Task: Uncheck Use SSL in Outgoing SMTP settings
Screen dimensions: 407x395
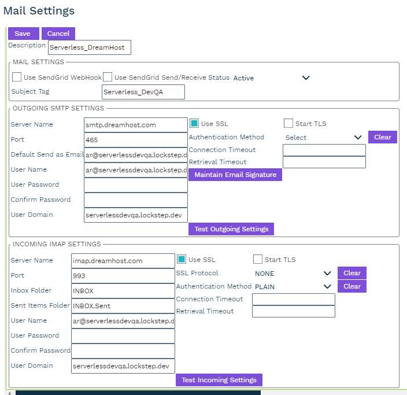Action: click(x=194, y=123)
